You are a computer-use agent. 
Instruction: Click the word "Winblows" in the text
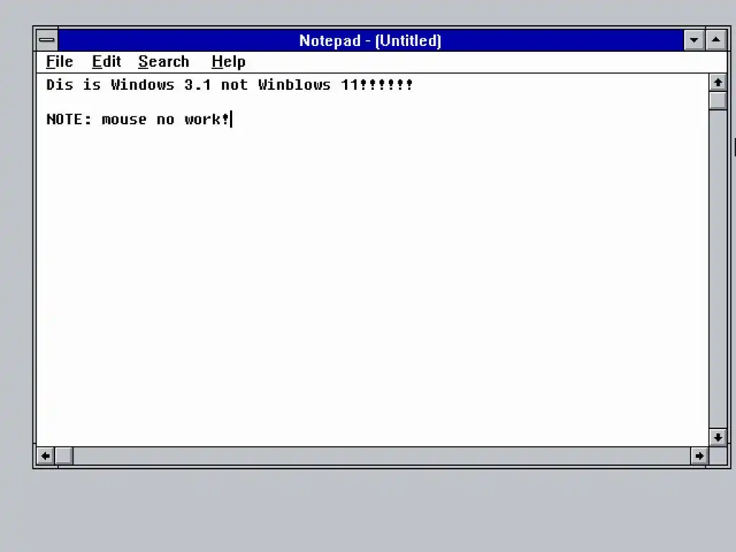[x=294, y=85]
